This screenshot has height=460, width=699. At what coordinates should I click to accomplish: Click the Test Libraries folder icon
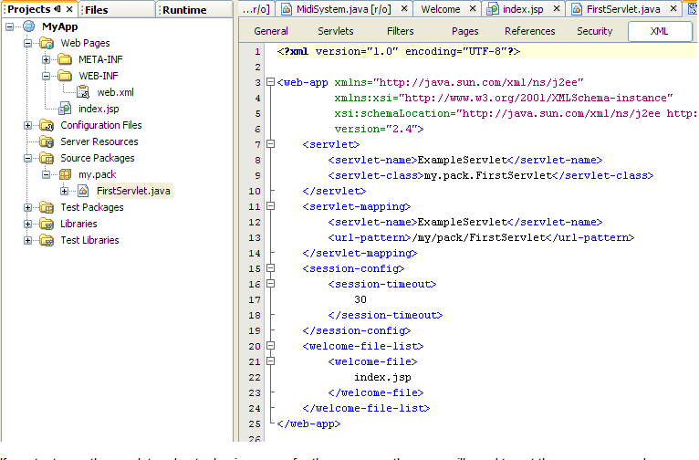point(47,240)
